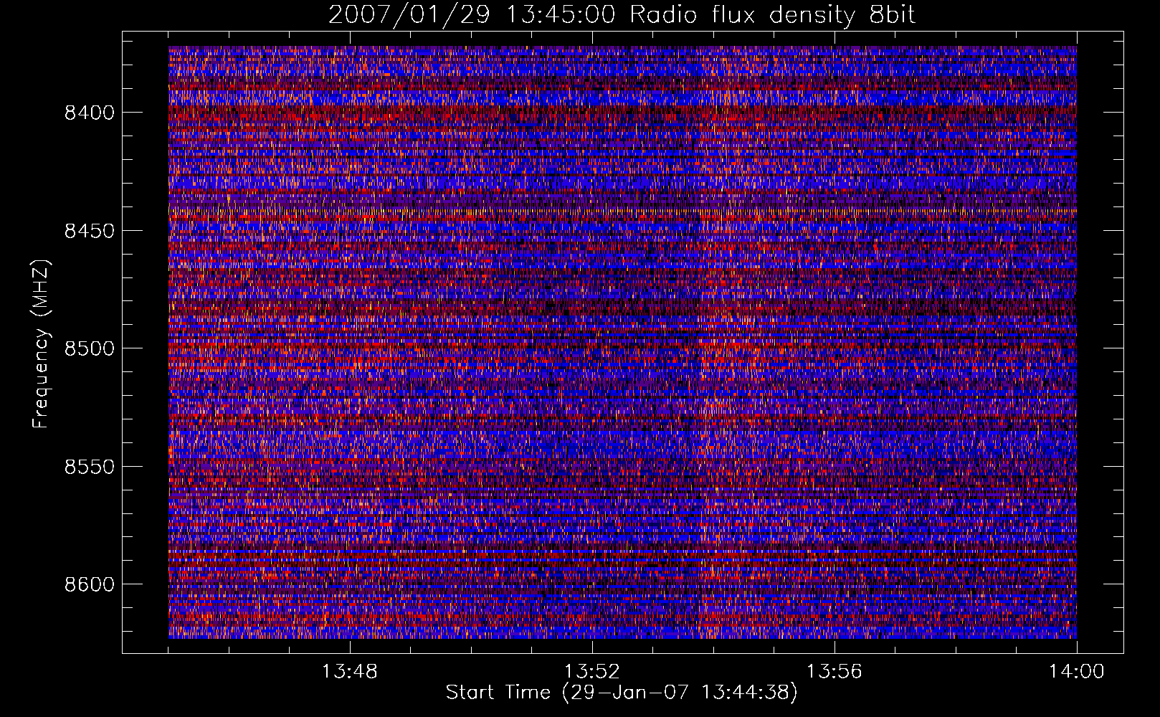This screenshot has width=1160, height=717.
Task: Click inside the radio spectrogram image
Action: pyautogui.click(x=622, y=342)
